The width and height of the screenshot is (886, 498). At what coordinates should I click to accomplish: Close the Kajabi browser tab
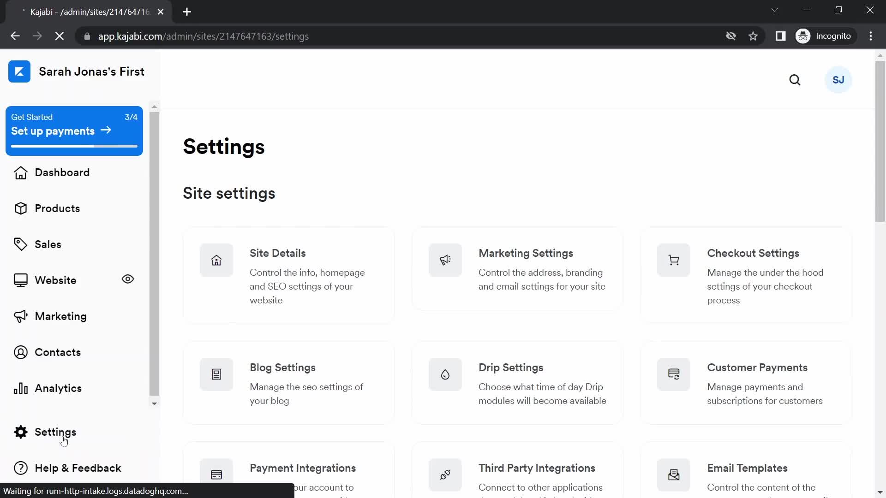click(161, 12)
